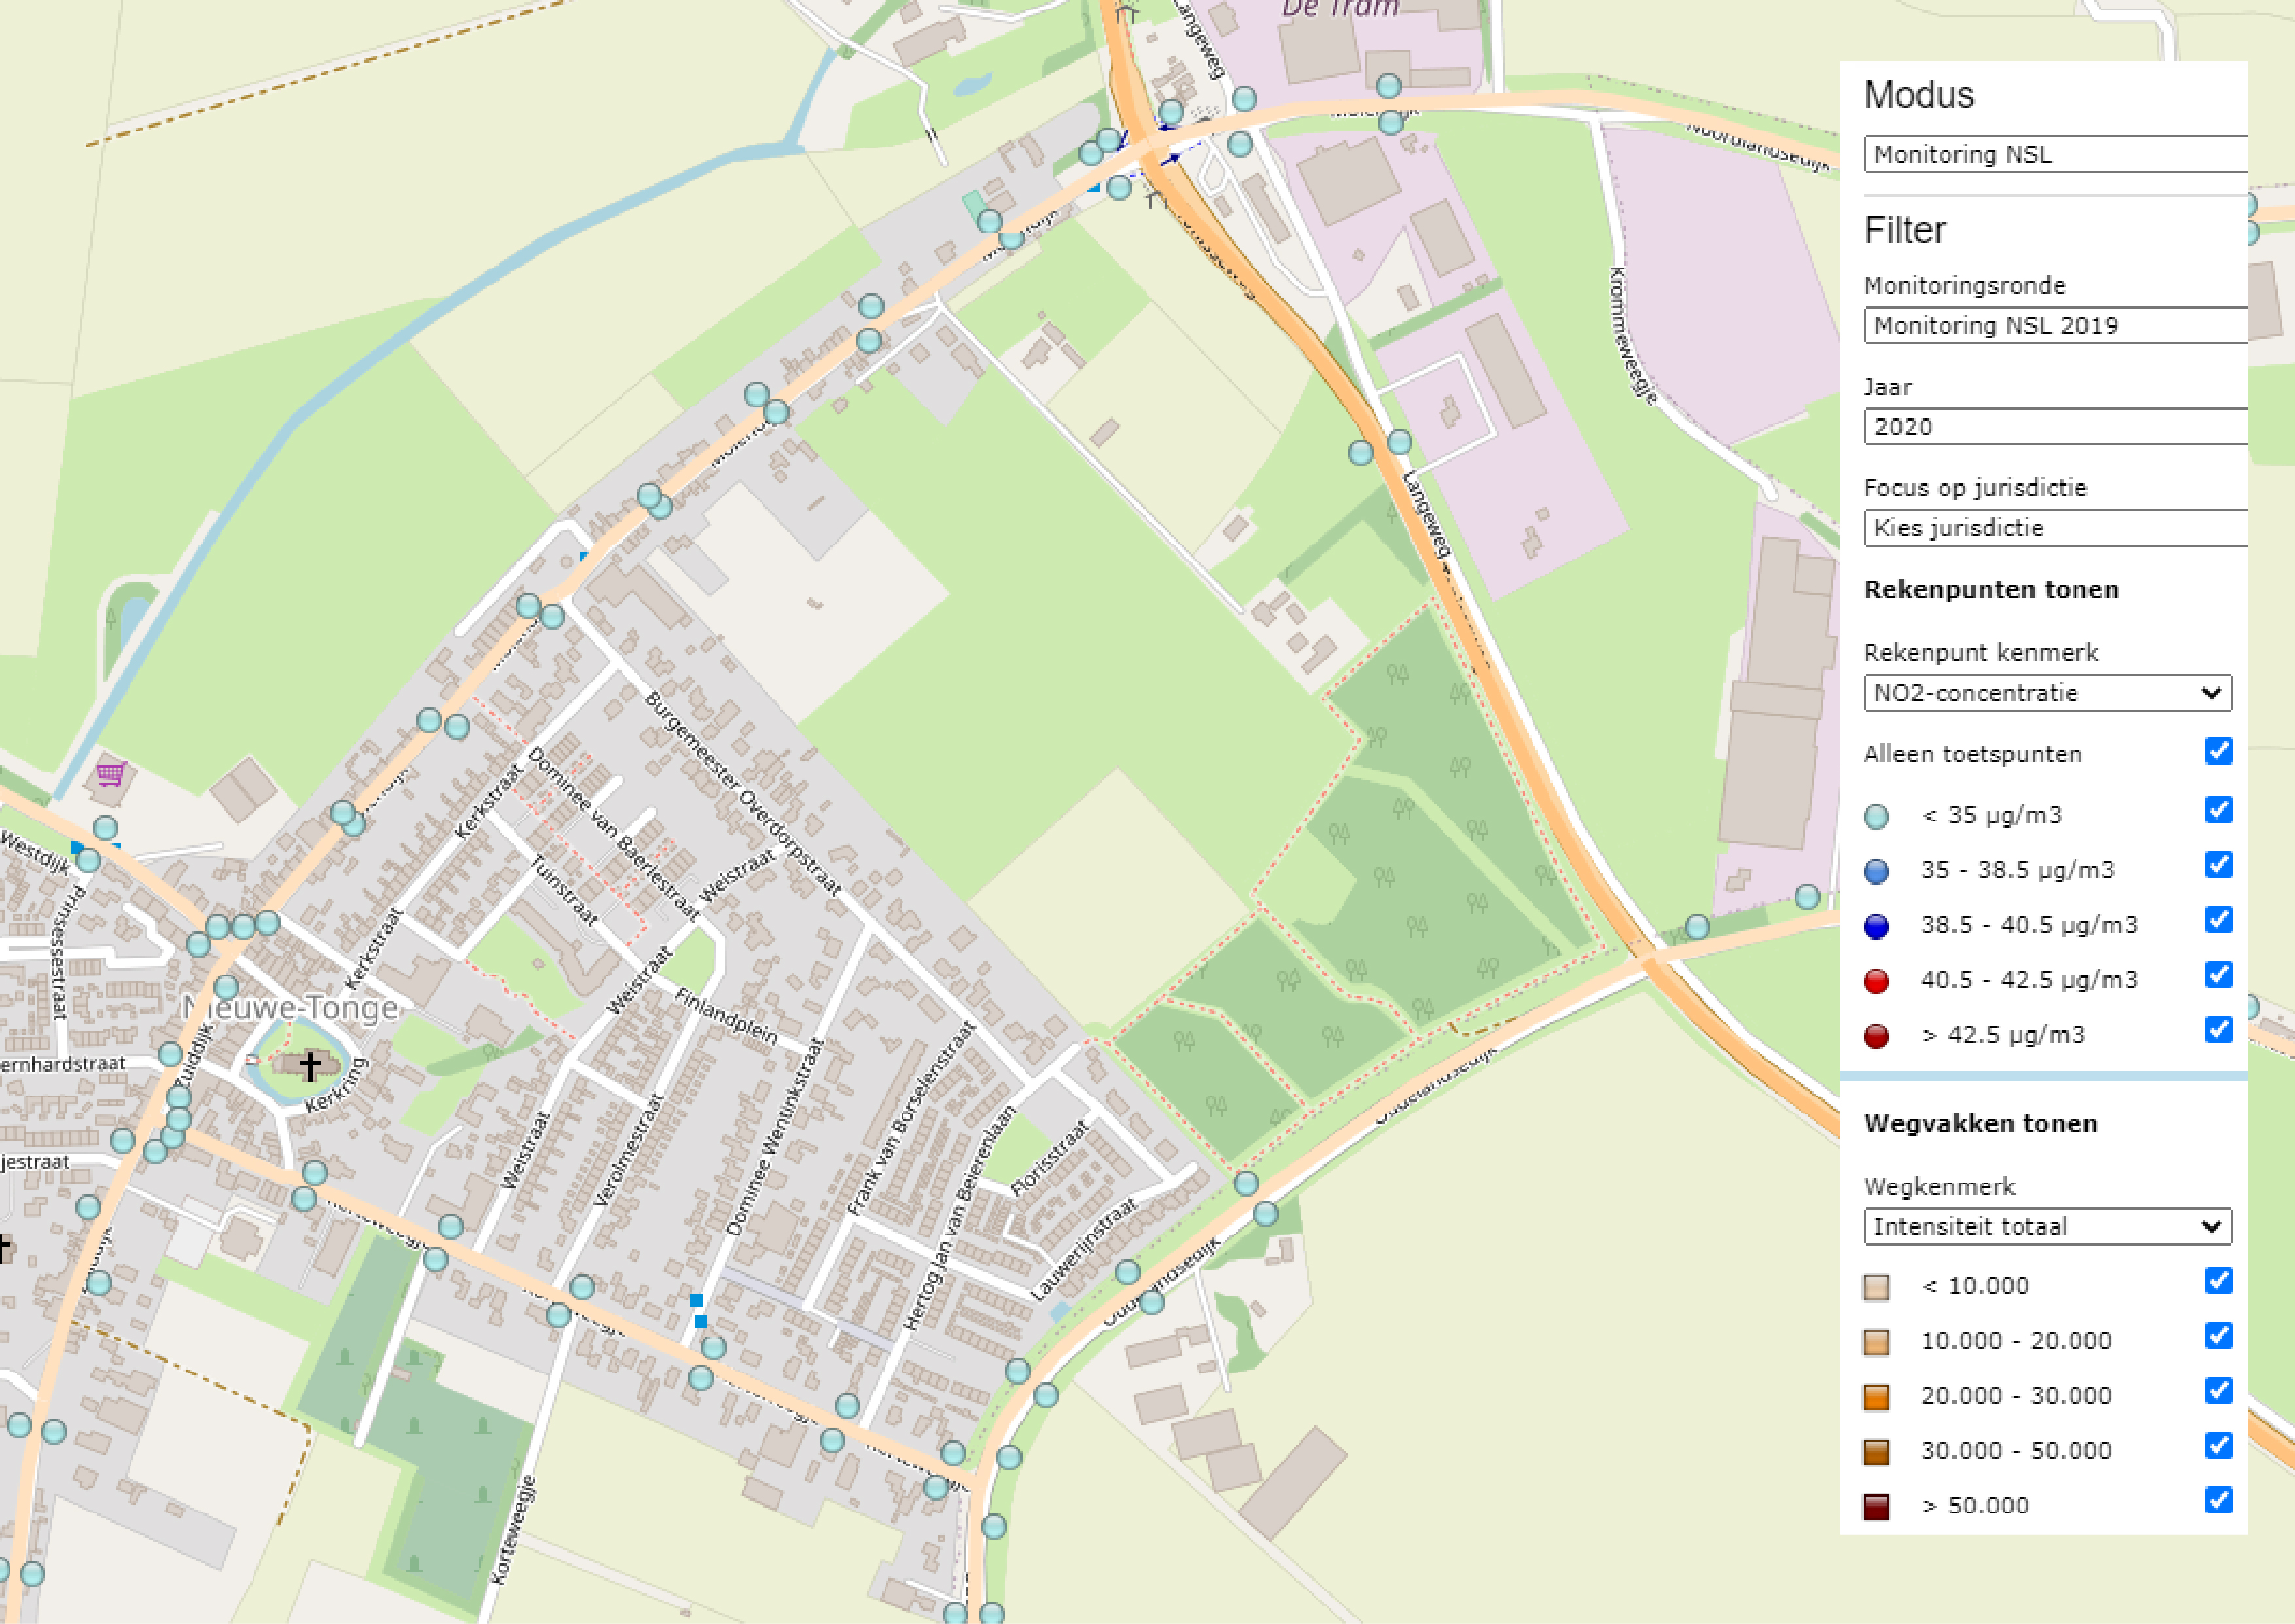Viewport: 2295px width, 1624px height.
Task: Uncheck the 30.000 - 50.000 intensity checkbox
Action: tap(2218, 1446)
